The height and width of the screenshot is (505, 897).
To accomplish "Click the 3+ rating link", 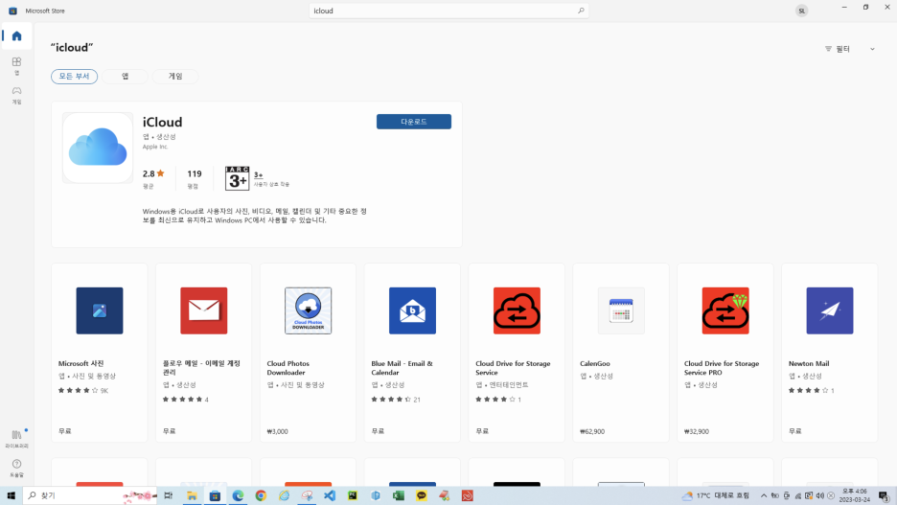I will click(259, 174).
